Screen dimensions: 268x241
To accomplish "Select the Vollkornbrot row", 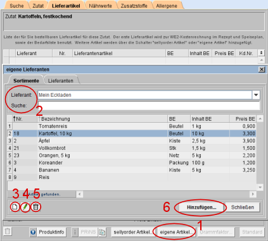I will [132, 148].
